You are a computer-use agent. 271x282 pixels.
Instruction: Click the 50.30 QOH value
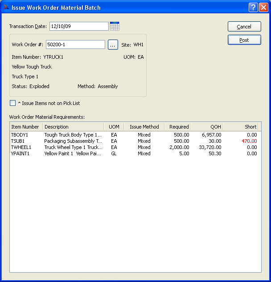pyautogui.click(x=215, y=153)
